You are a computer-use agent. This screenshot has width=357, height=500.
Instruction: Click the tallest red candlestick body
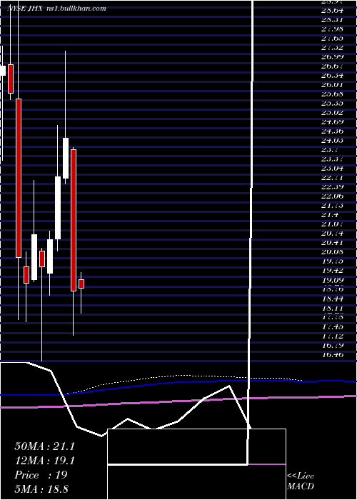[x=19, y=178]
